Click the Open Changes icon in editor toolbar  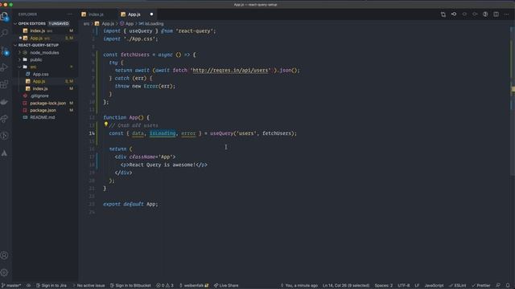(443, 14)
